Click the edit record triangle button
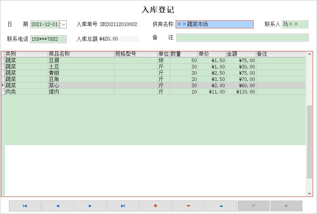317x214 pixels. coord(221,206)
